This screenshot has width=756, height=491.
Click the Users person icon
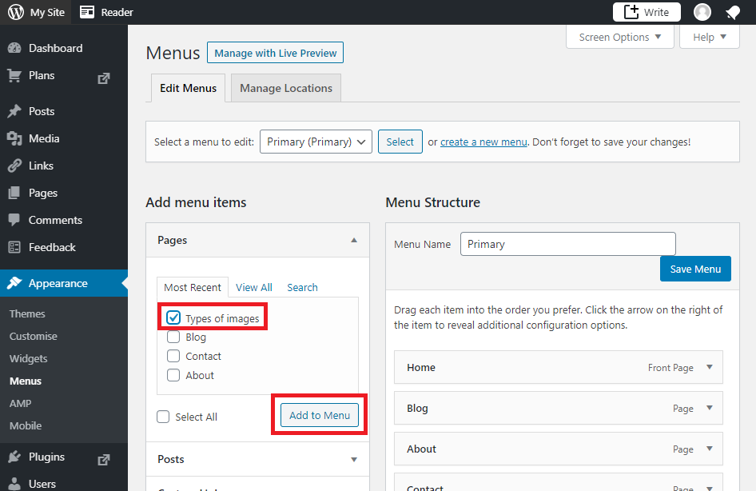coord(14,484)
